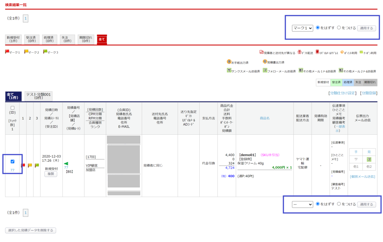Open the [分類仕分け設定] link
This screenshot has width=383, height=242.
tap(343, 93)
